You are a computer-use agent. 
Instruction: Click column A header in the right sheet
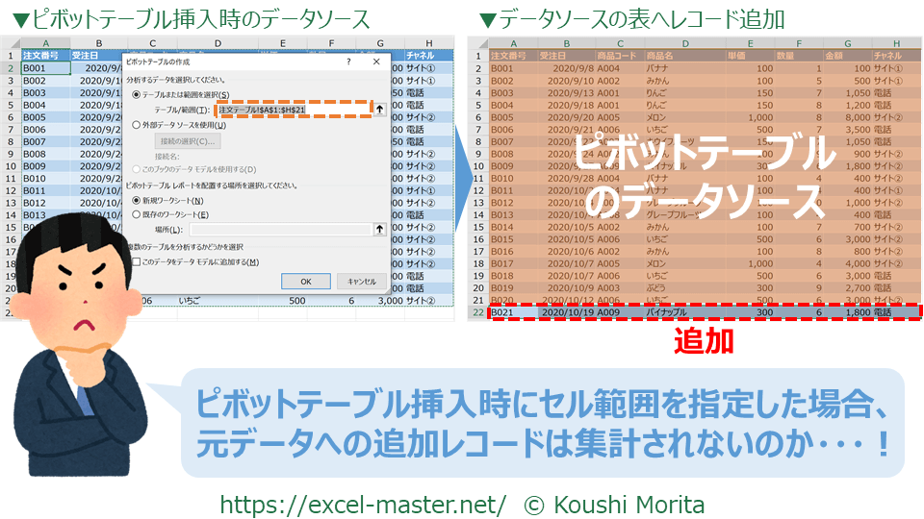[x=512, y=43]
